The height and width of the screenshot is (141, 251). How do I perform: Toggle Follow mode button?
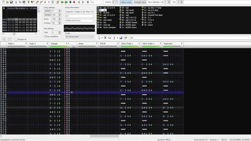point(126,2)
